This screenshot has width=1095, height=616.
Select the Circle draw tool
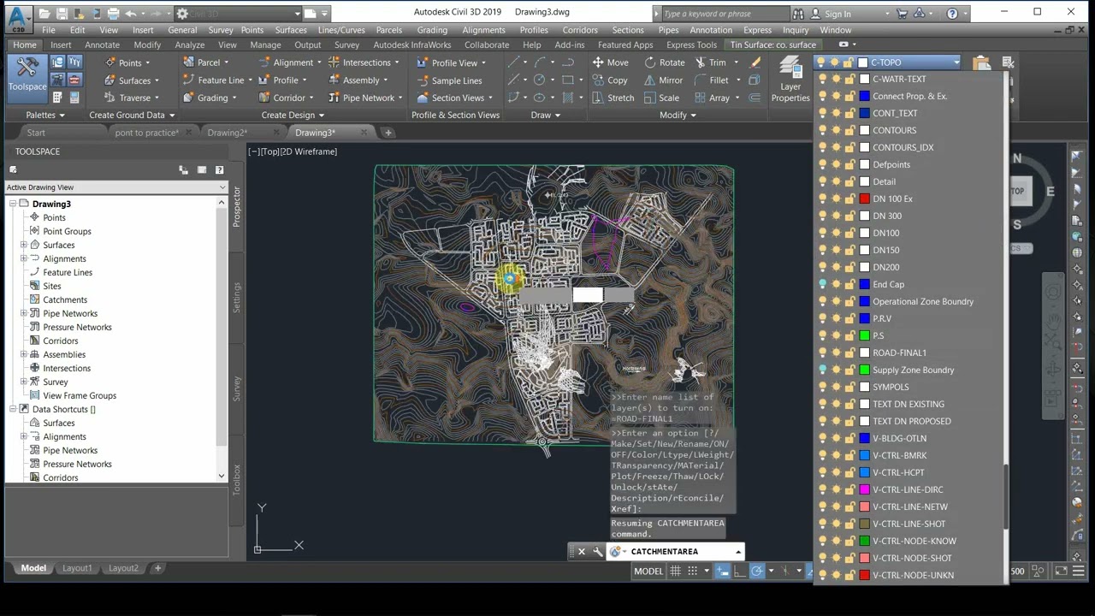pyautogui.click(x=539, y=80)
